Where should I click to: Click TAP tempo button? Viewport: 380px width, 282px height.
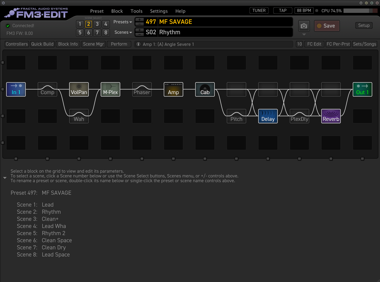point(283,11)
